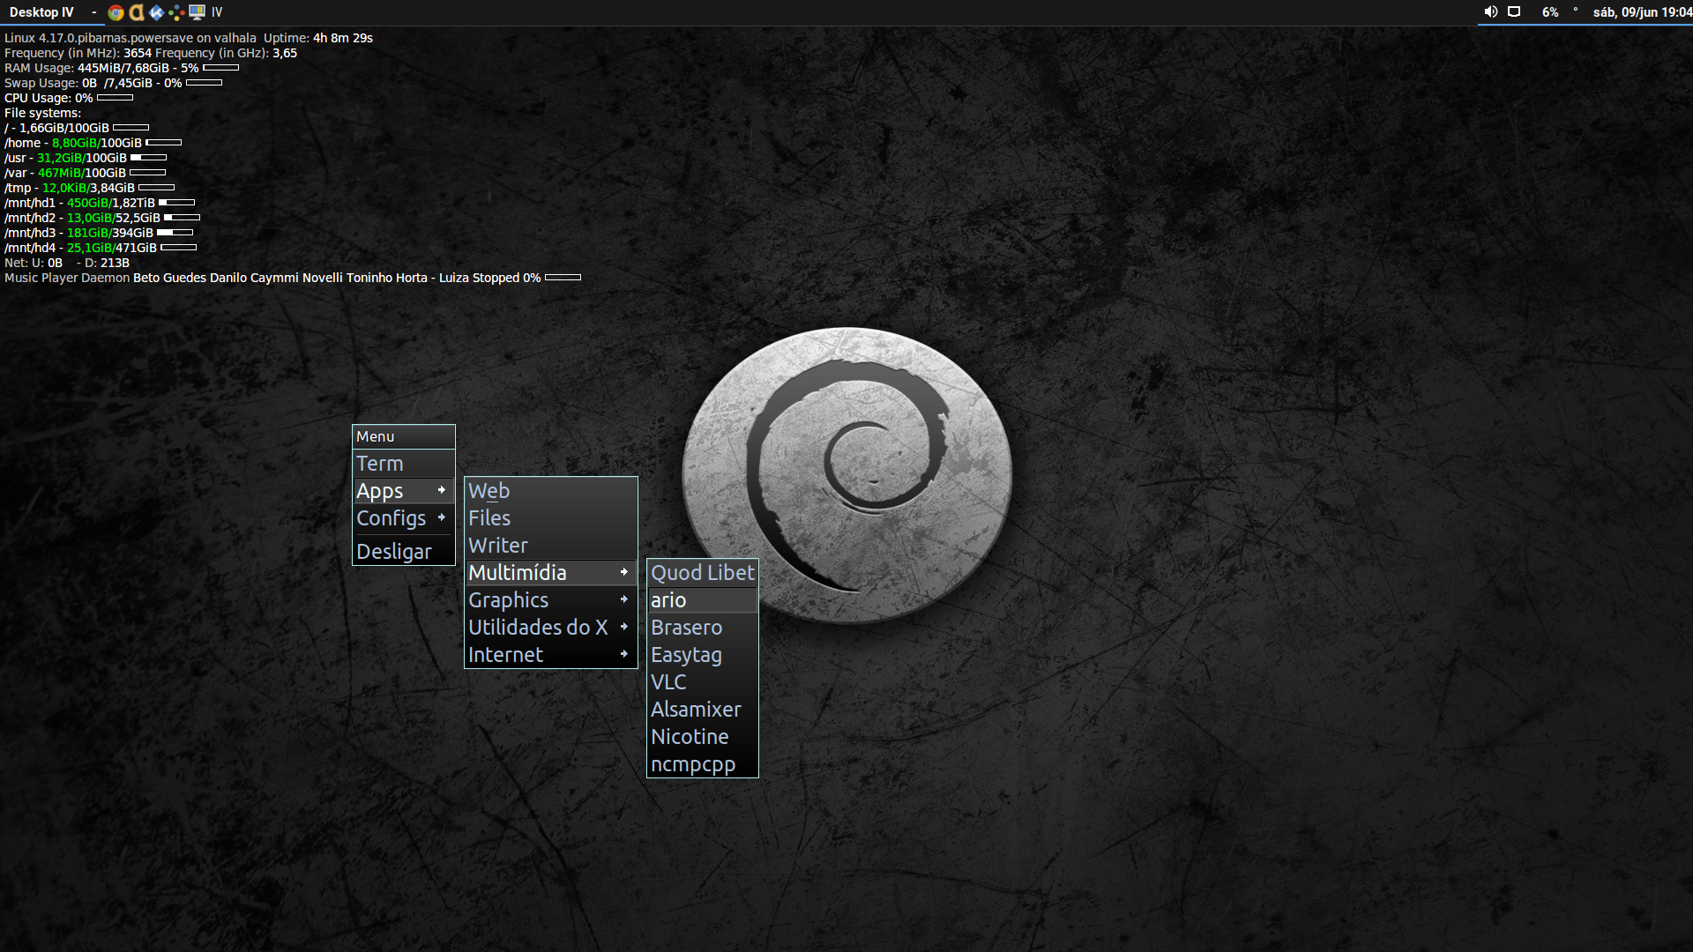Click the wired network tray icon
Viewport: 1693px width, 952px height.
coord(1514,12)
